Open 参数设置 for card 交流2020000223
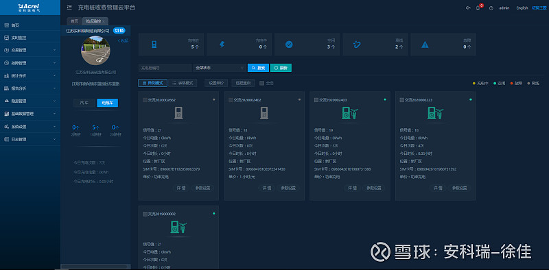The width and height of the screenshot is (549, 270). point(460,188)
